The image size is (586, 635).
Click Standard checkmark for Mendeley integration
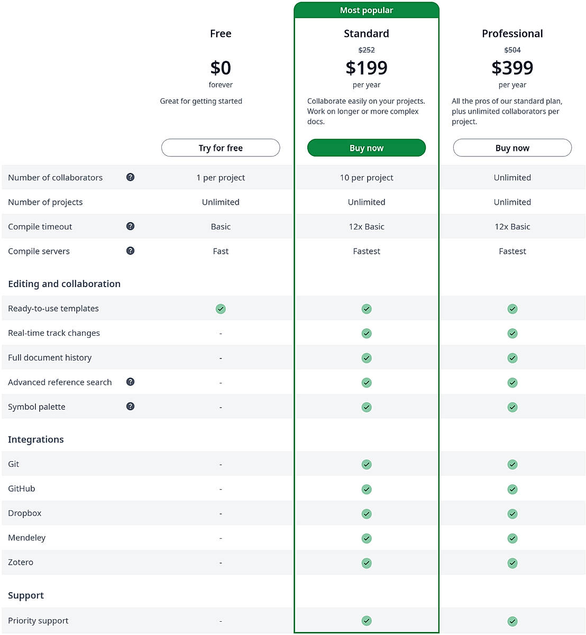[367, 538]
